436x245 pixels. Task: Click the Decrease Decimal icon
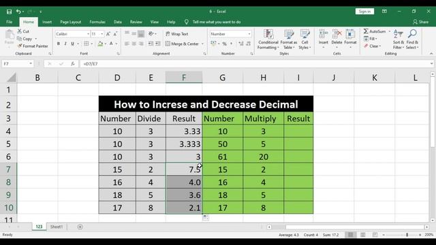pos(248,44)
